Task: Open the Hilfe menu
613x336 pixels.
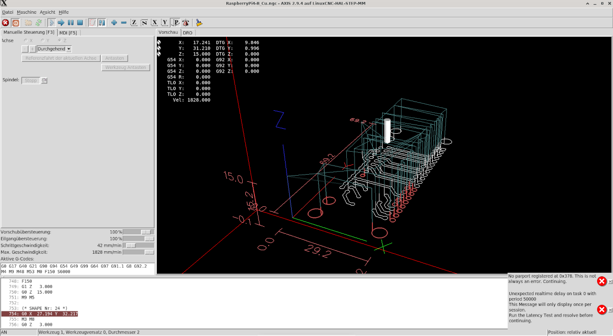Action: click(x=63, y=12)
